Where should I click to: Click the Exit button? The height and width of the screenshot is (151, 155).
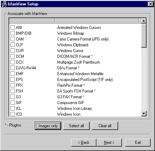coord(138,142)
